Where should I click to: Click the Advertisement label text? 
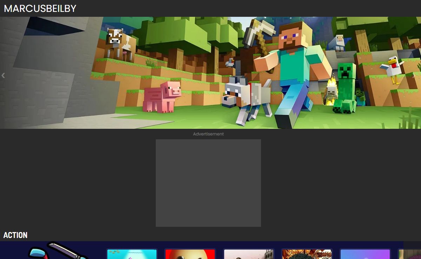coord(208,134)
